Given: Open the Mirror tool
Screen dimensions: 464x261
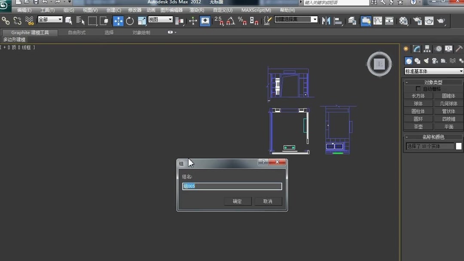Looking at the screenshot, I should [326, 20].
